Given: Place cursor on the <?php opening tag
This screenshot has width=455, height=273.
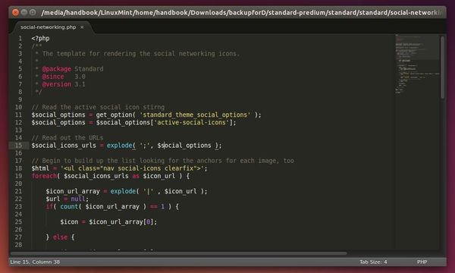Looking at the screenshot, I should point(41,38).
